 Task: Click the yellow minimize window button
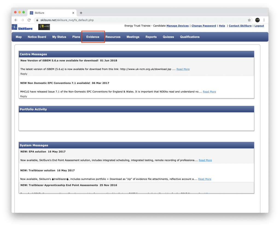click(19, 12)
